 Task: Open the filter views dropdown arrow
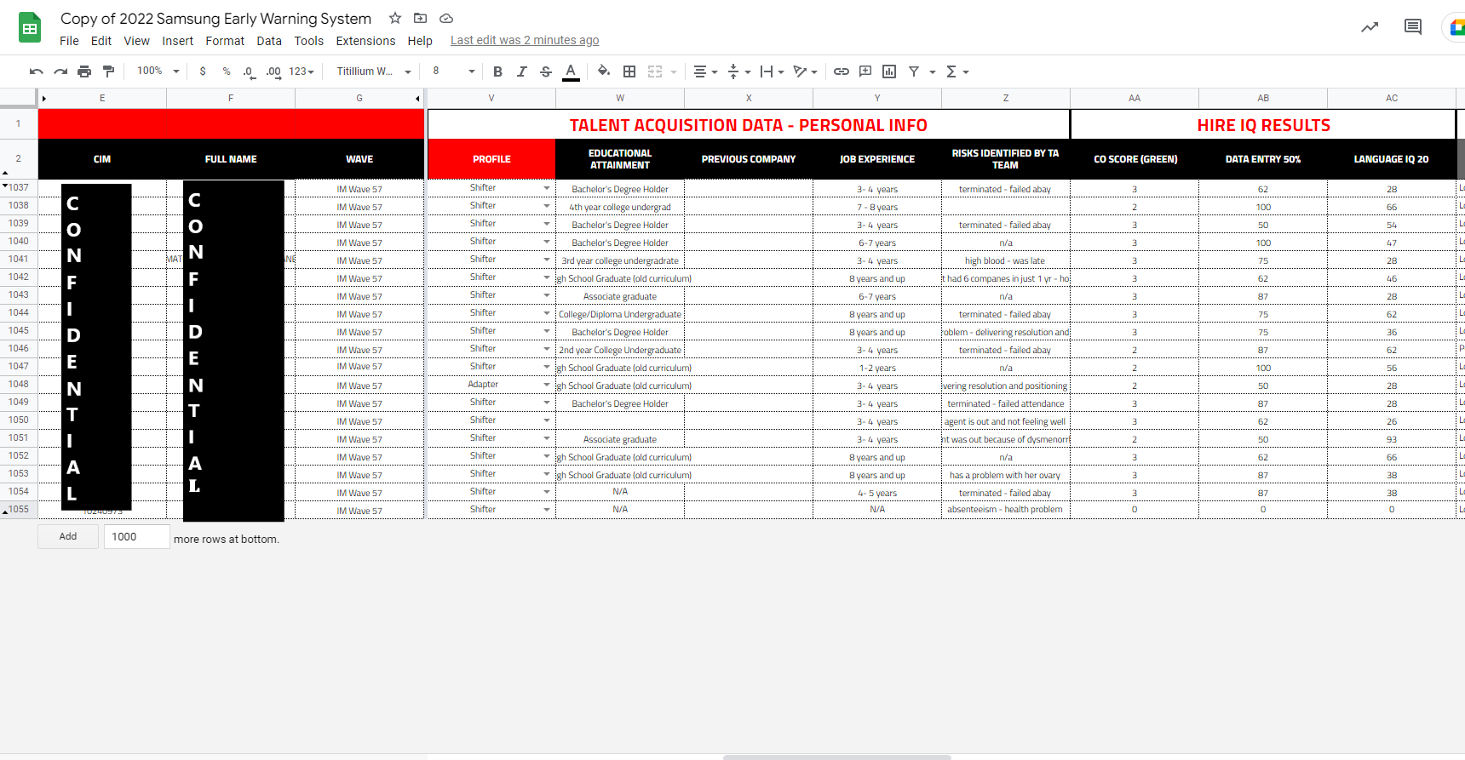[x=933, y=72]
